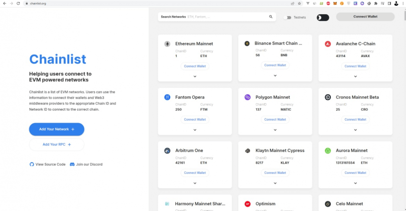The height and width of the screenshot is (211, 406).
Task: Focus the Search Networks input field
Action: [217, 17]
